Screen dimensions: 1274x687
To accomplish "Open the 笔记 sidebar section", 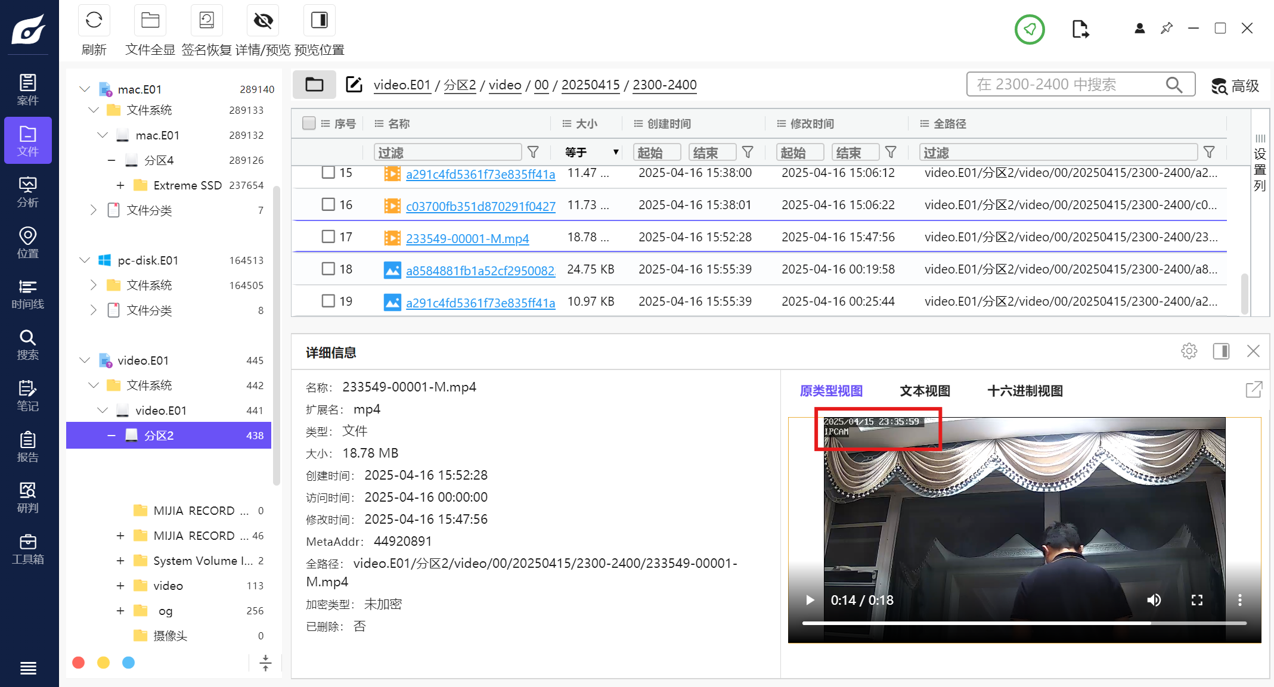I will pyautogui.click(x=28, y=396).
